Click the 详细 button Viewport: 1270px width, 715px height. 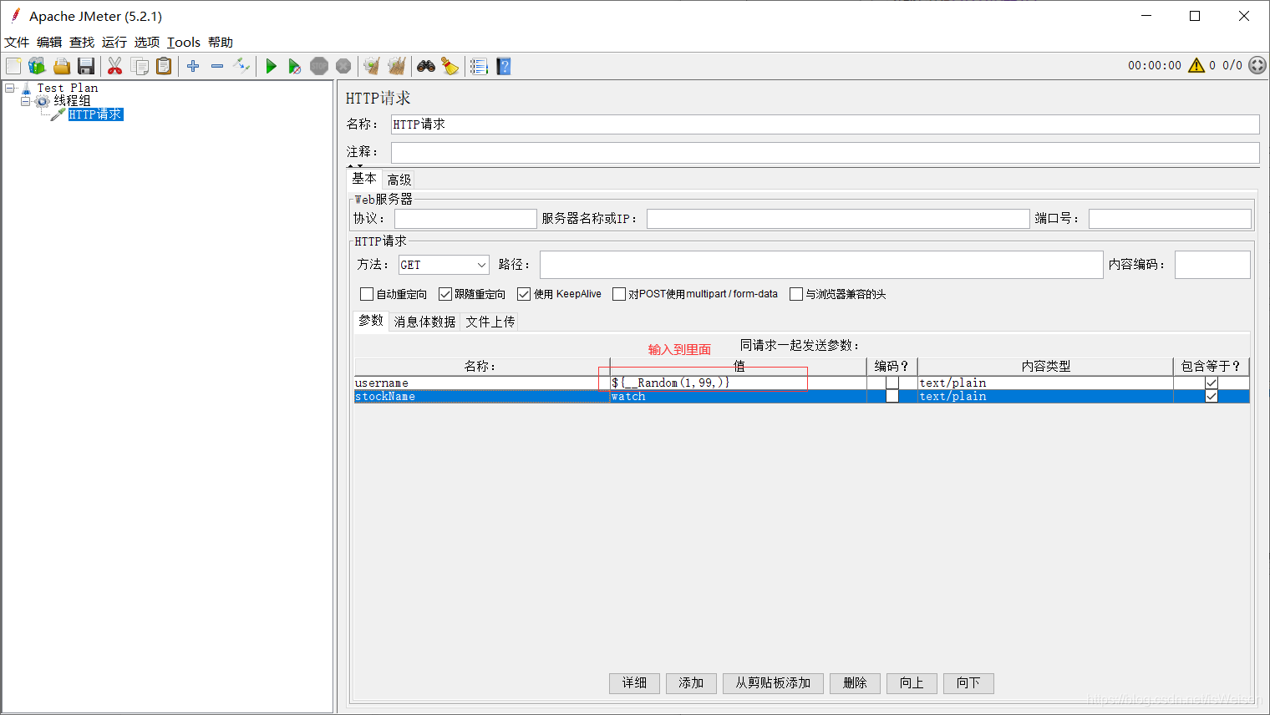point(634,683)
